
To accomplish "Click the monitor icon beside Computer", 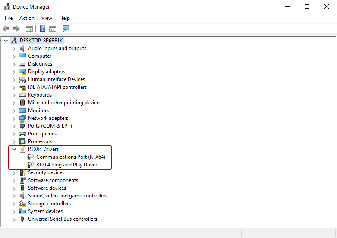I will point(22,56).
